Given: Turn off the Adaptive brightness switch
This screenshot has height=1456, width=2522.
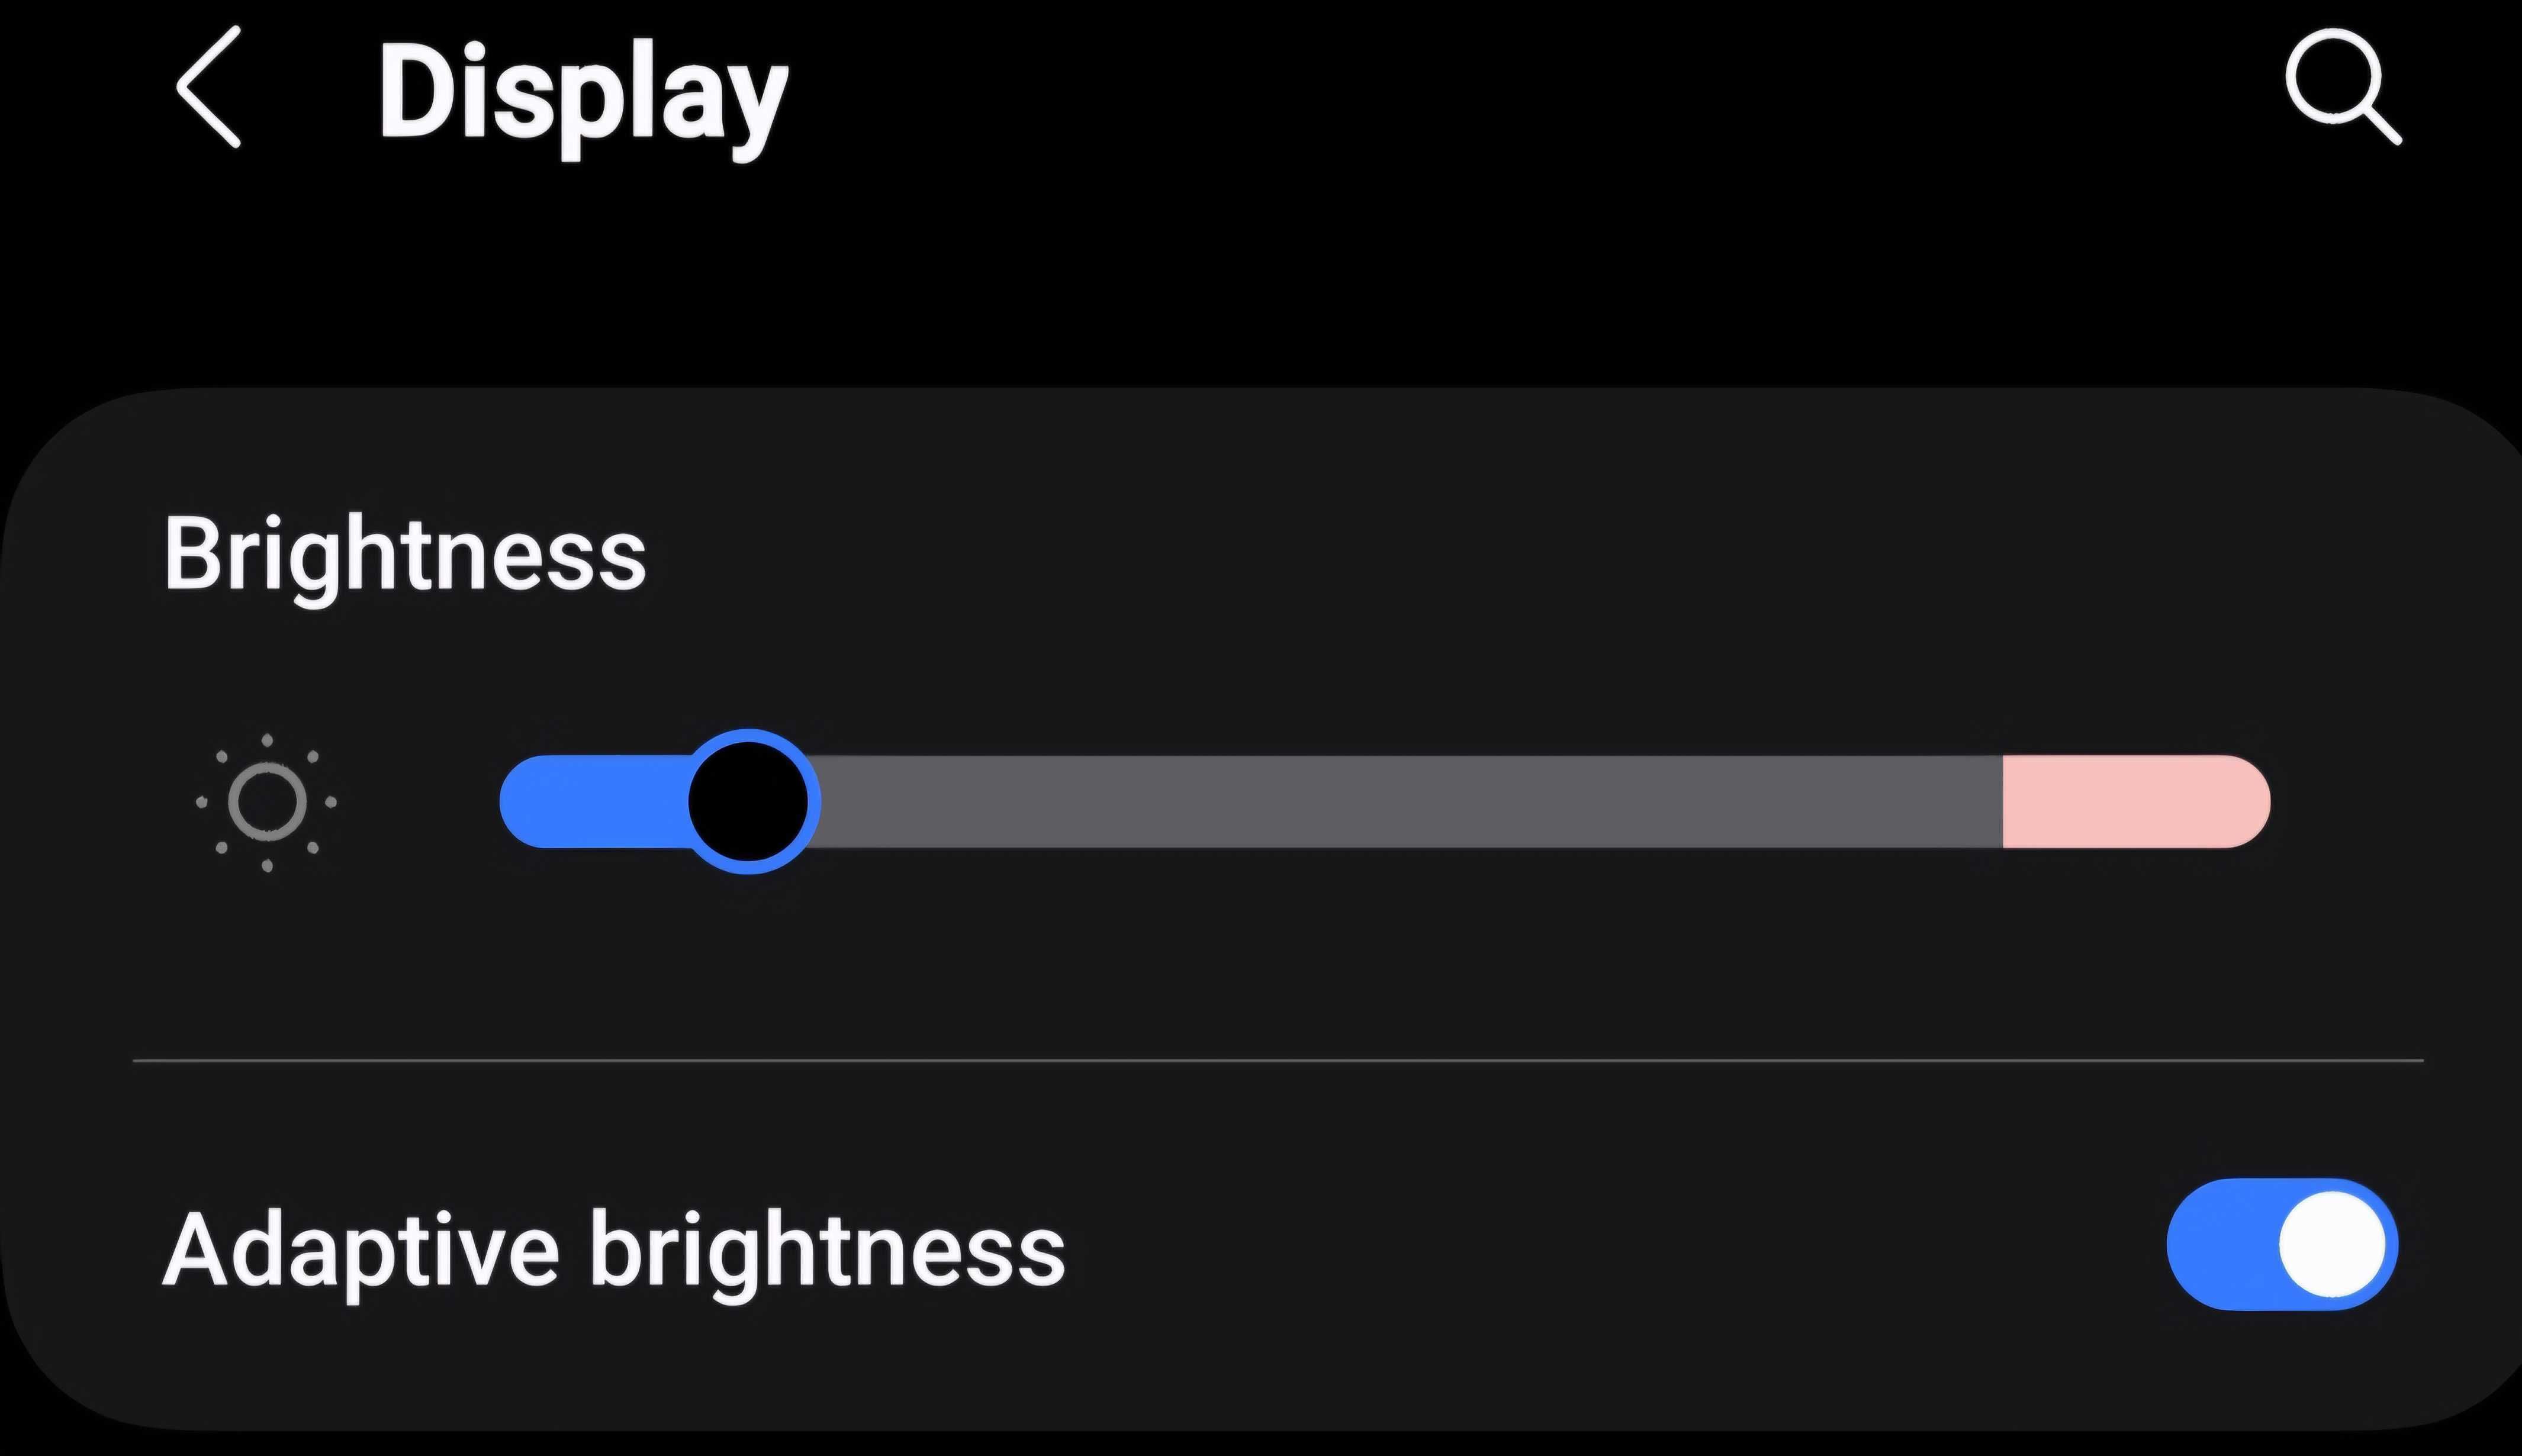Looking at the screenshot, I should (x=2281, y=1245).
